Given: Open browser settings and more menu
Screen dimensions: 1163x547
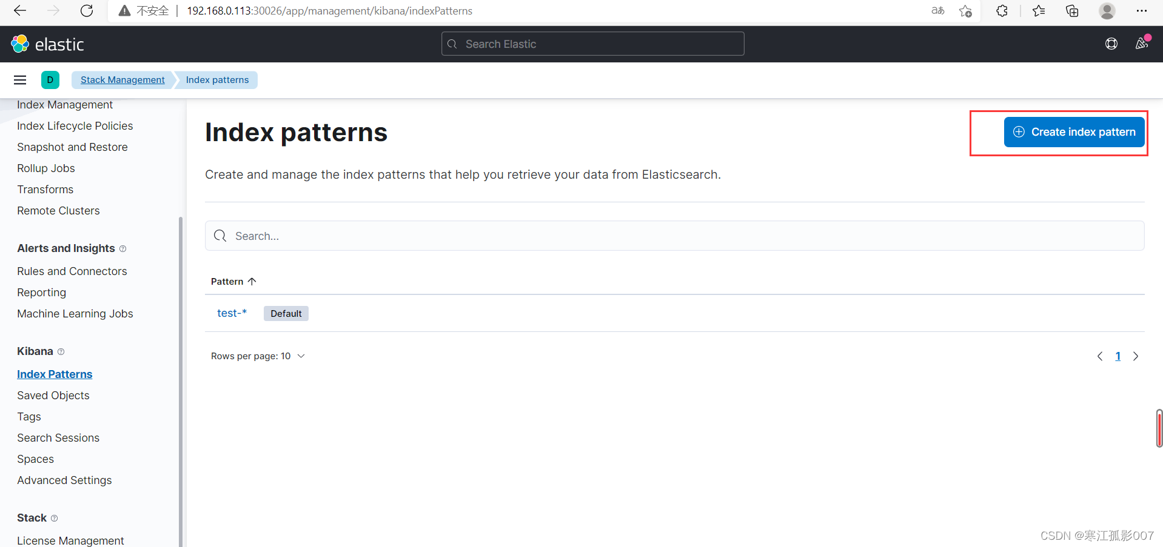Looking at the screenshot, I should 1141,11.
